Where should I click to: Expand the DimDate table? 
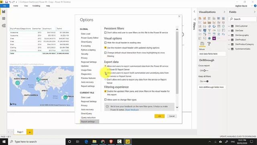[x=229, y=31]
